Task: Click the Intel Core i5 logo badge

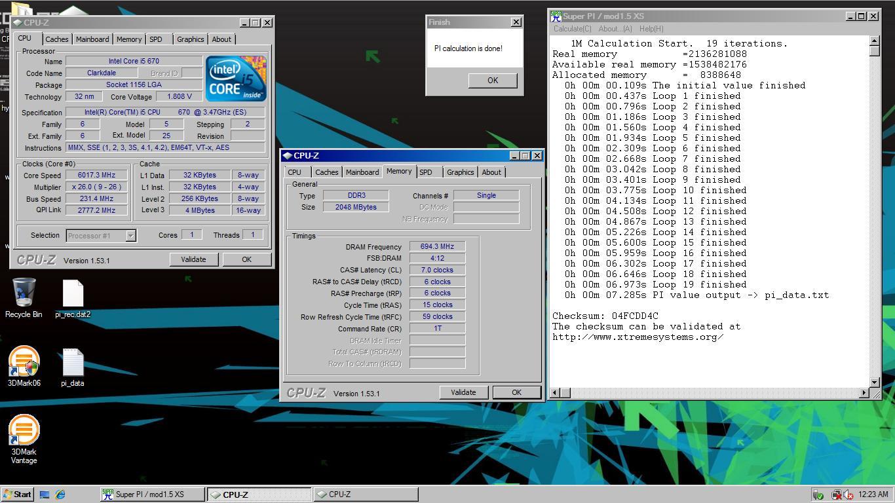Action: coord(236,79)
